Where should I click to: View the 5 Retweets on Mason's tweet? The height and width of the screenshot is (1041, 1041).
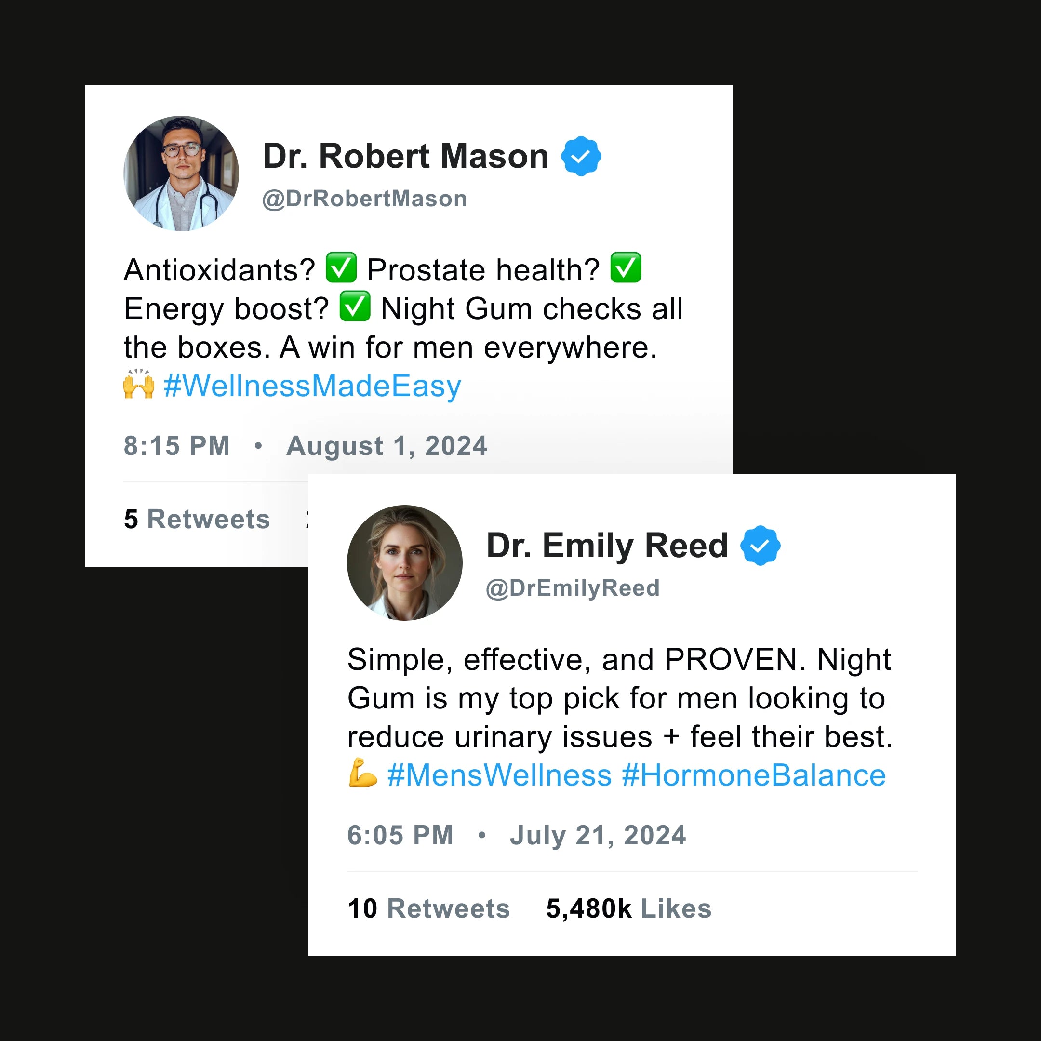197,519
